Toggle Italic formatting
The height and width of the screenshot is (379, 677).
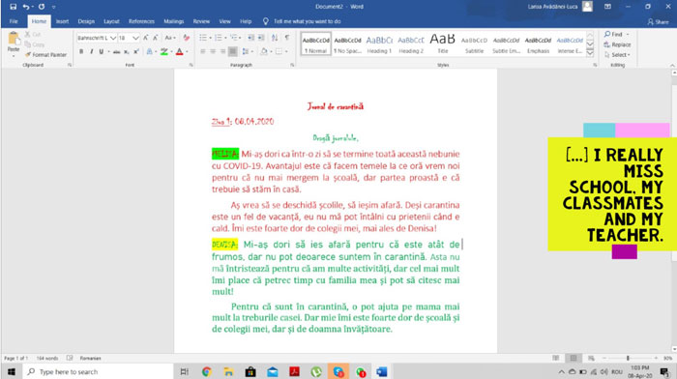pos(91,52)
